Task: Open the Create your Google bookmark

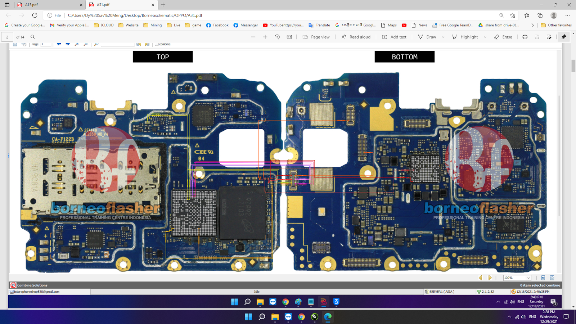Action: [25, 25]
